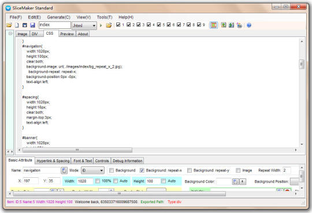The image size is (312, 213).
Task: Toggle layer checkbox 3
Action: (139, 25)
